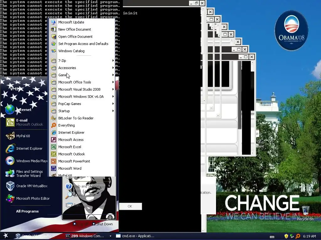321x240 pixels.
Task: Click the Accessories folder icon
Action: (54, 68)
